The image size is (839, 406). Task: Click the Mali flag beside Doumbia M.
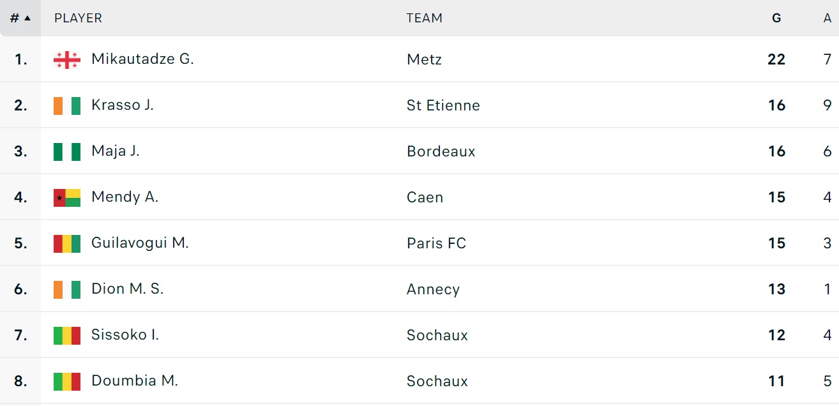tap(67, 382)
